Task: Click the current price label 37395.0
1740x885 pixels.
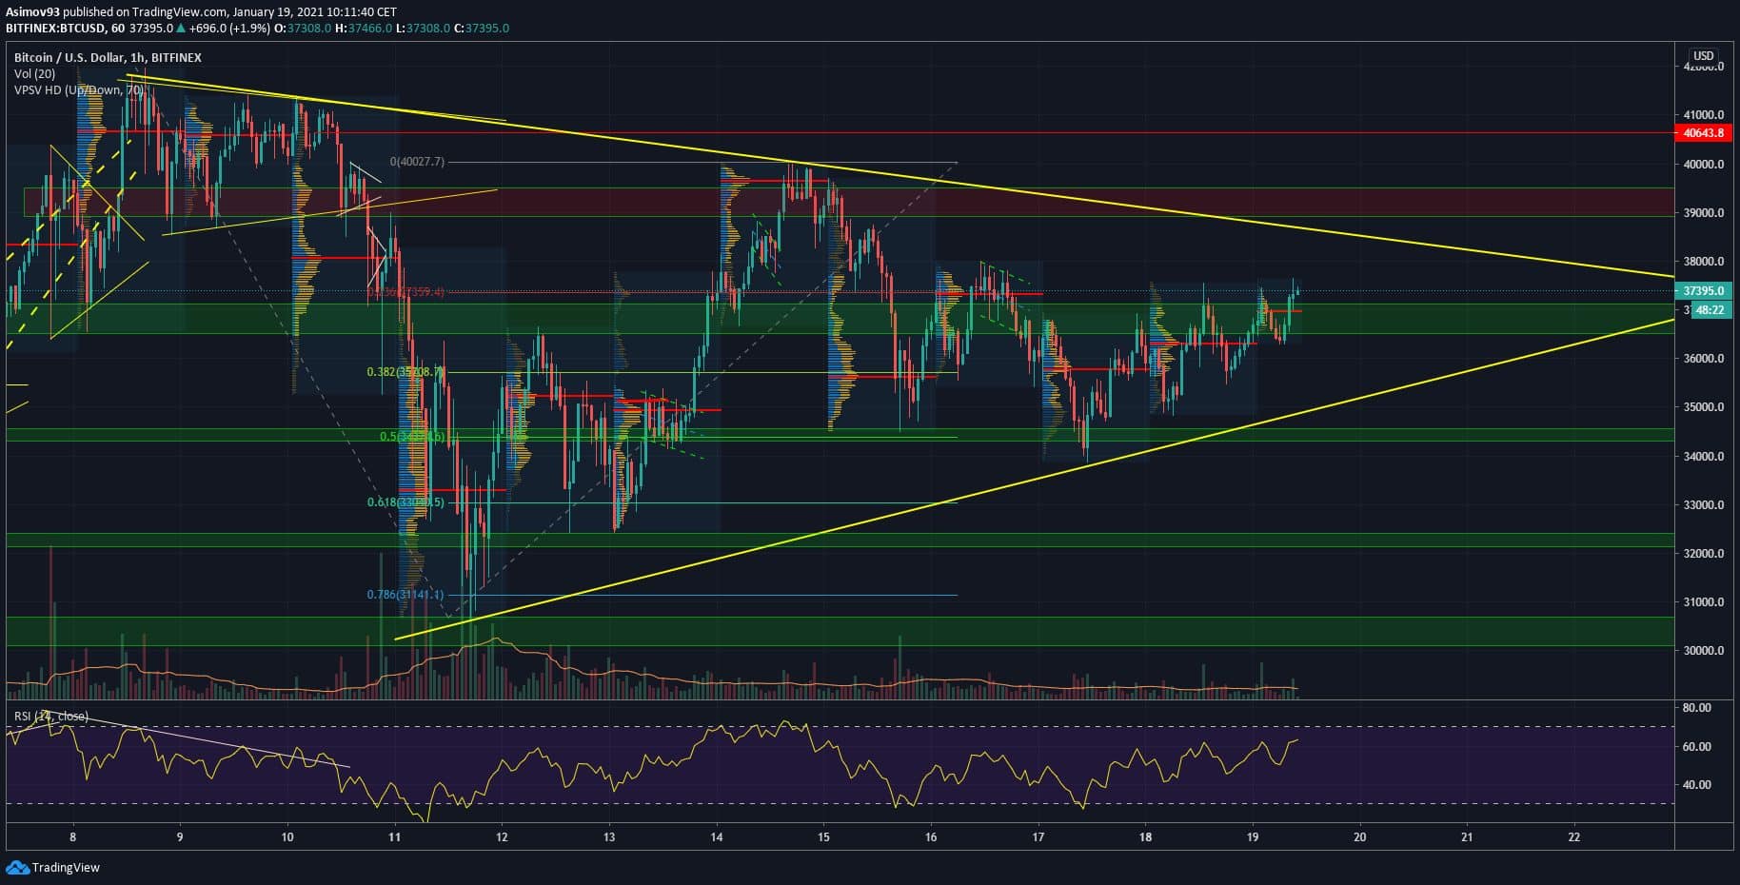Action: click(x=1704, y=291)
